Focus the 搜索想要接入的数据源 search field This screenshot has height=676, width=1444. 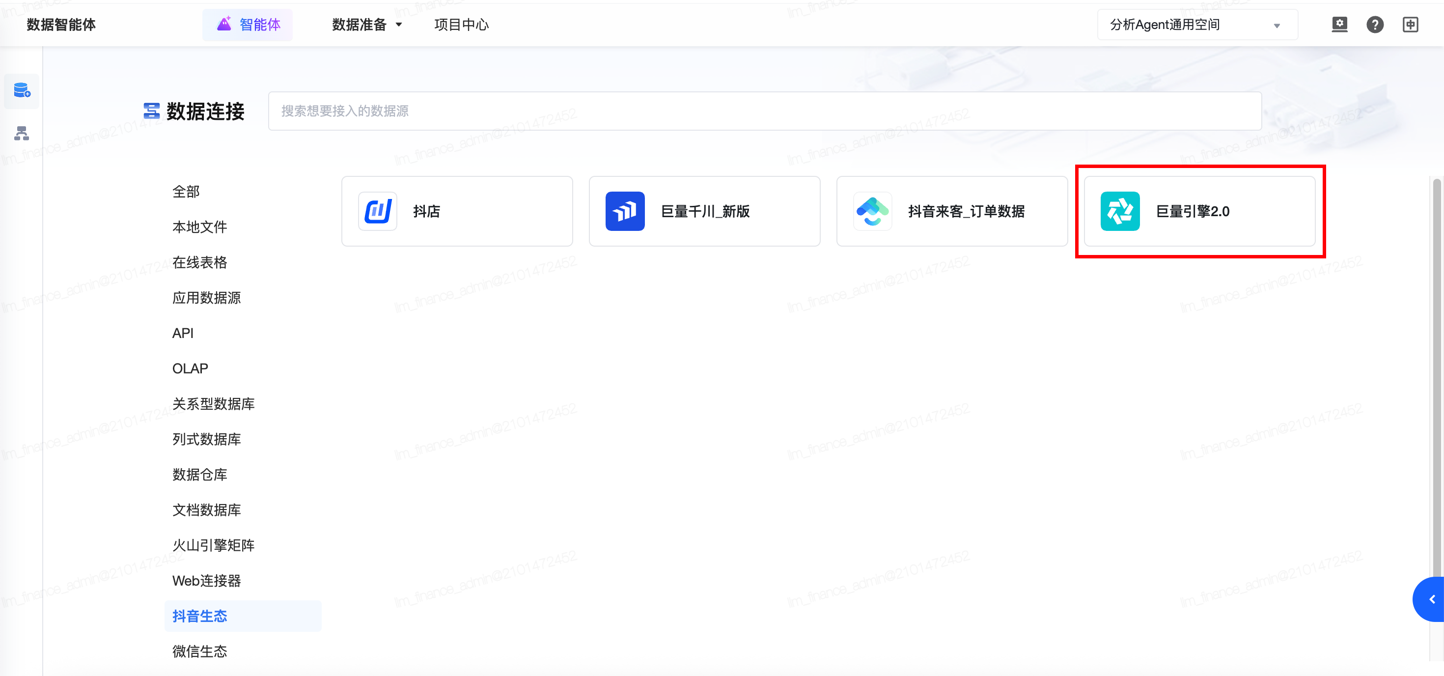[x=765, y=111]
